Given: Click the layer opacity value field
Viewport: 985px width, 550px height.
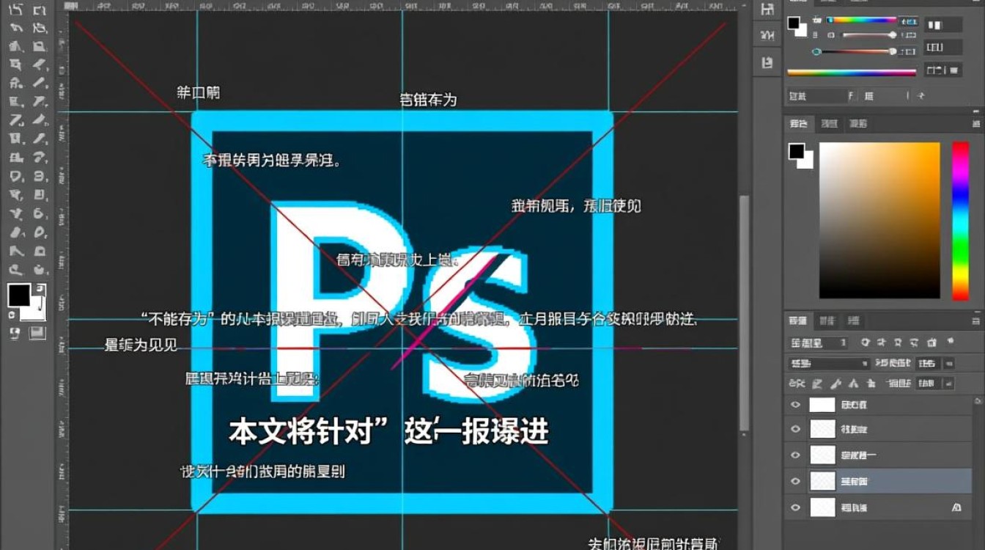Looking at the screenshot, I should pyautogui.click(x=928, y=364).
